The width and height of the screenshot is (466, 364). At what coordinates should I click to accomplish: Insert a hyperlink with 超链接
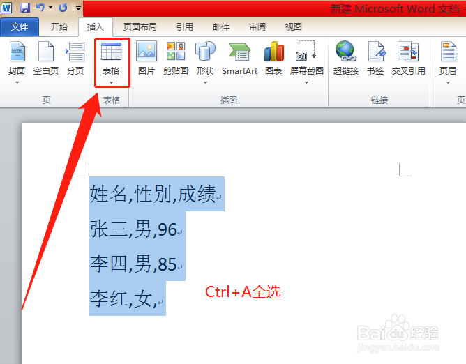point(345,58)
